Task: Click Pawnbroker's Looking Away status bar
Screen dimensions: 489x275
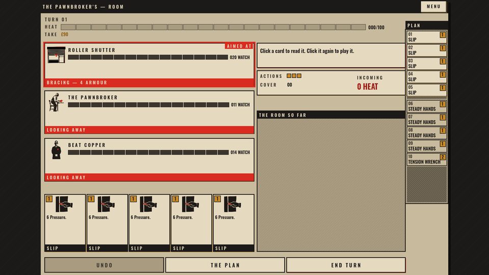Action: click(149, 130)
